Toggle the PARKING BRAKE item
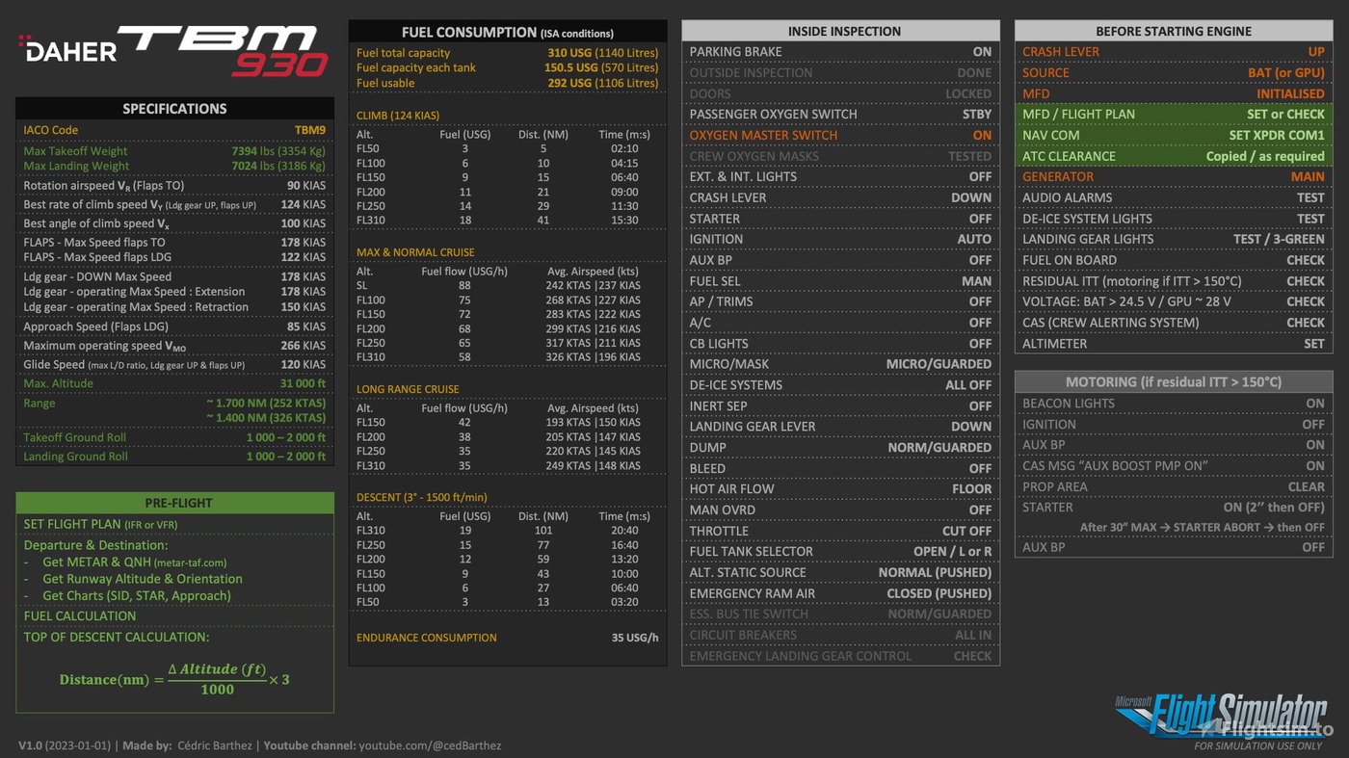1349x758 pixels. (x=840, y=51)
